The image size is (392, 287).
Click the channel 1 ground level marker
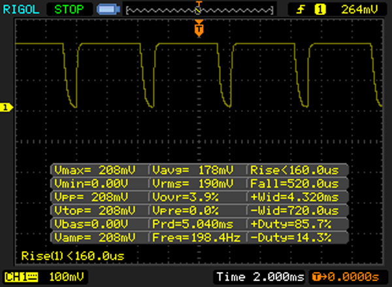[6, 108]
